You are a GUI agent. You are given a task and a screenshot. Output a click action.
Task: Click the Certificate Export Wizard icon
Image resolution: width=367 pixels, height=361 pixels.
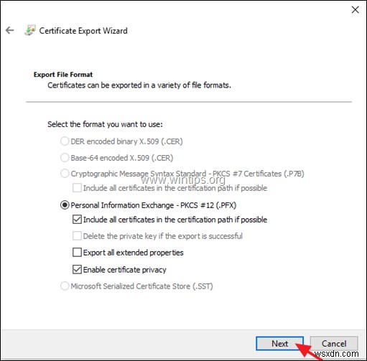(x=30, y=30)
